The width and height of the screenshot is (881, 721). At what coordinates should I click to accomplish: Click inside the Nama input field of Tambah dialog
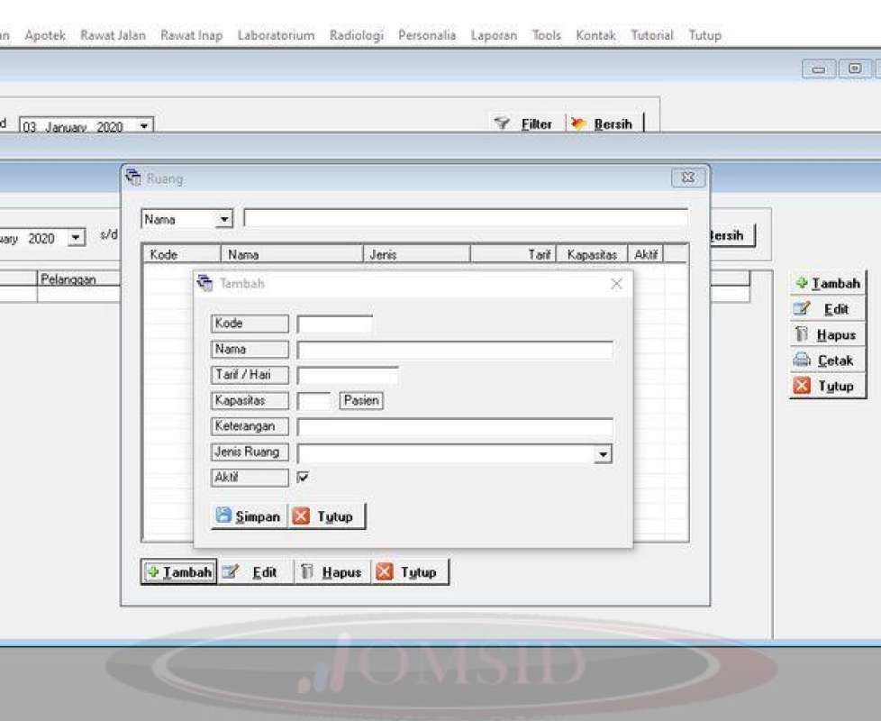450,349
